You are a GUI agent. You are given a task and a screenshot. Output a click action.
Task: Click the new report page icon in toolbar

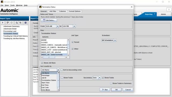click(17, 23)
